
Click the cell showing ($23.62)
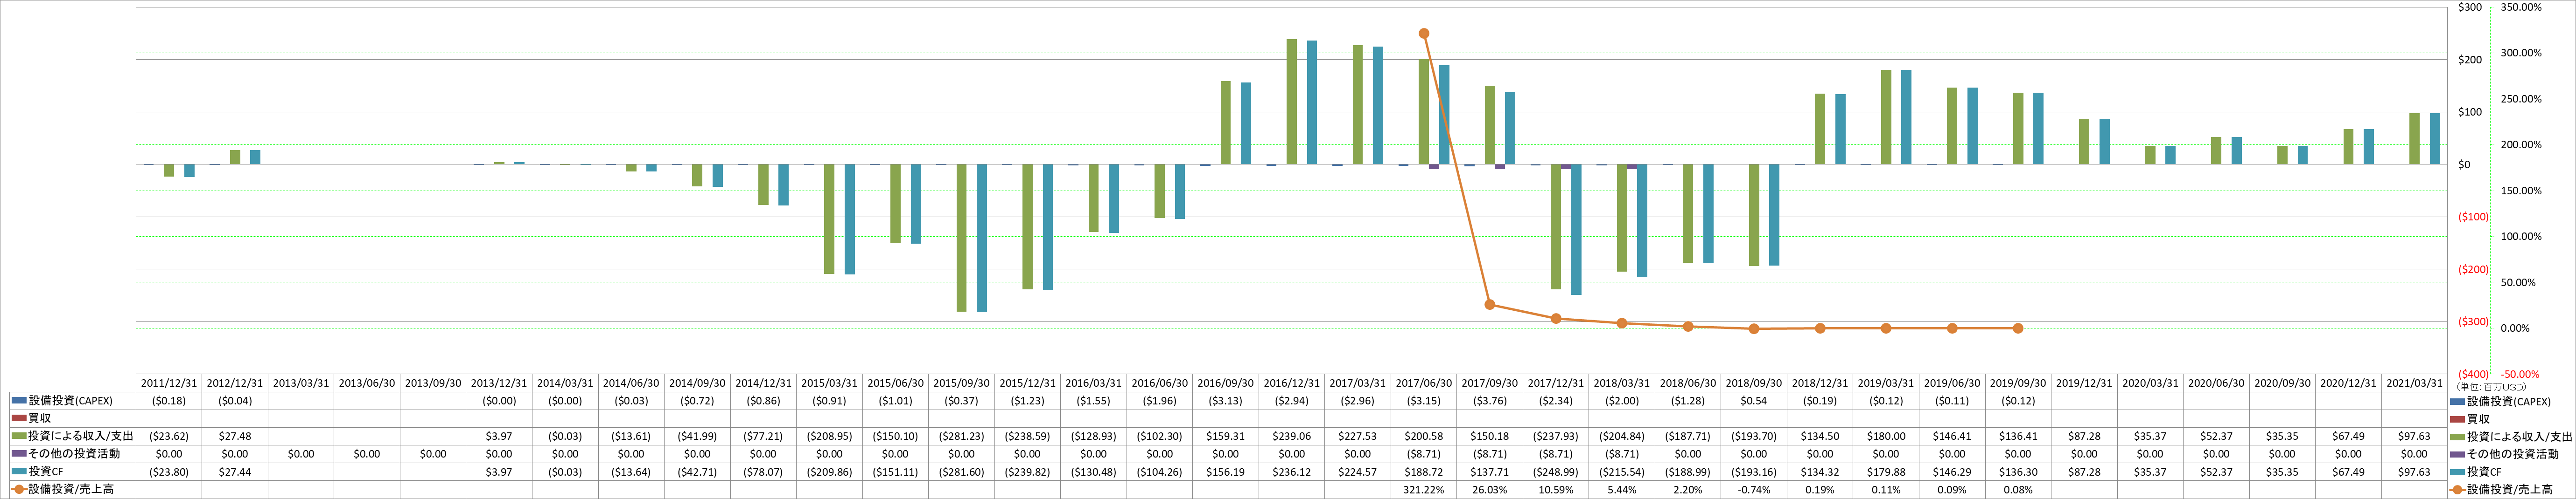[x=169, y=436]
